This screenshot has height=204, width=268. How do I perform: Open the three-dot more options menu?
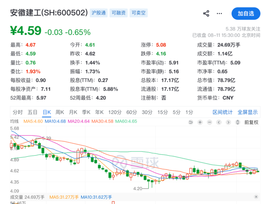point(219,14)
